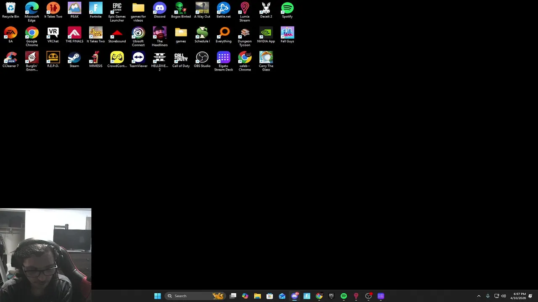Screen dimensions: 538x302
Task: Open Epic Games Launcher desktop icon
Action: [117, 12]
